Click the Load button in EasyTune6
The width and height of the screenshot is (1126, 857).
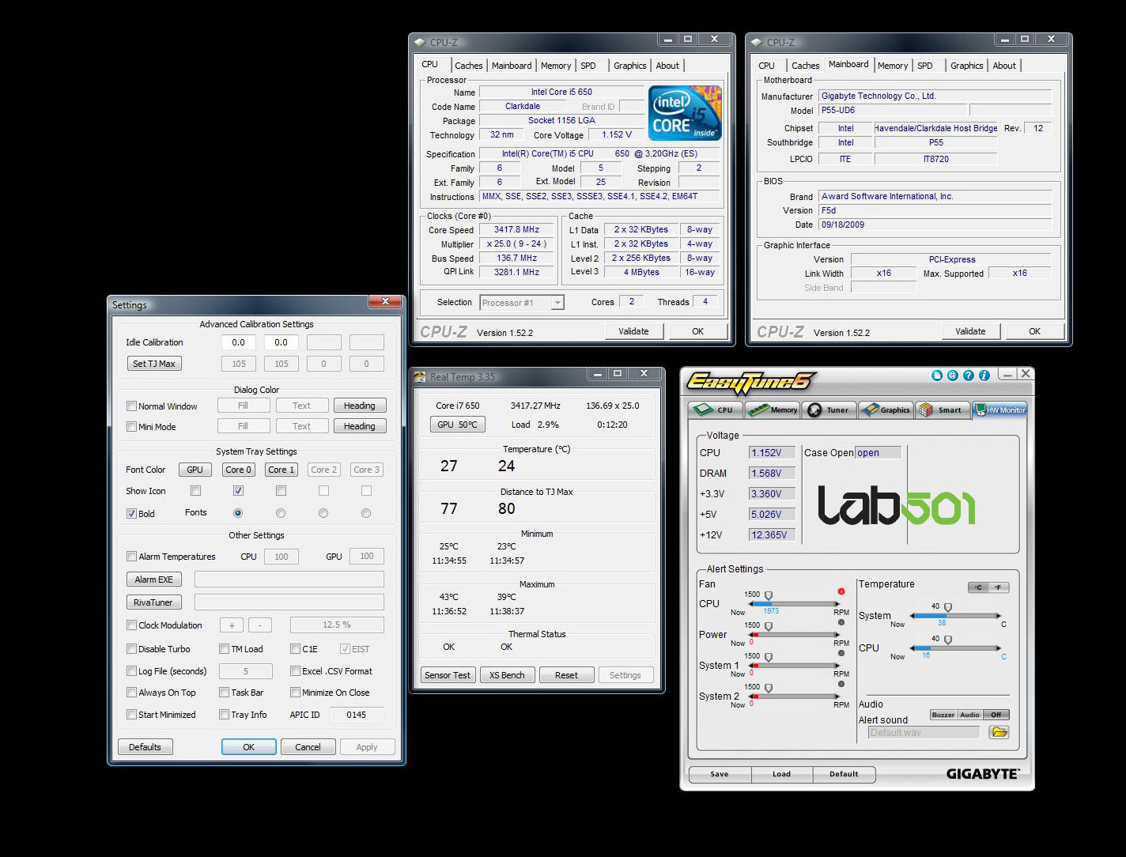(x=781, y=774)
